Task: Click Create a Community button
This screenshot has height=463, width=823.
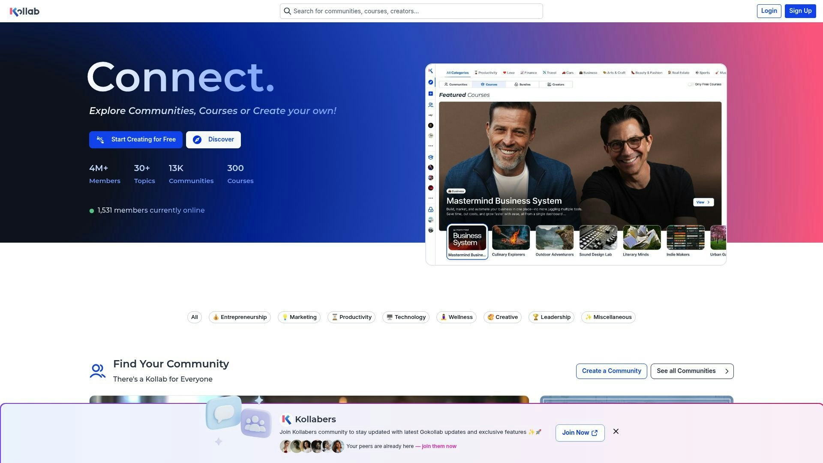Action: click(611, 371)
